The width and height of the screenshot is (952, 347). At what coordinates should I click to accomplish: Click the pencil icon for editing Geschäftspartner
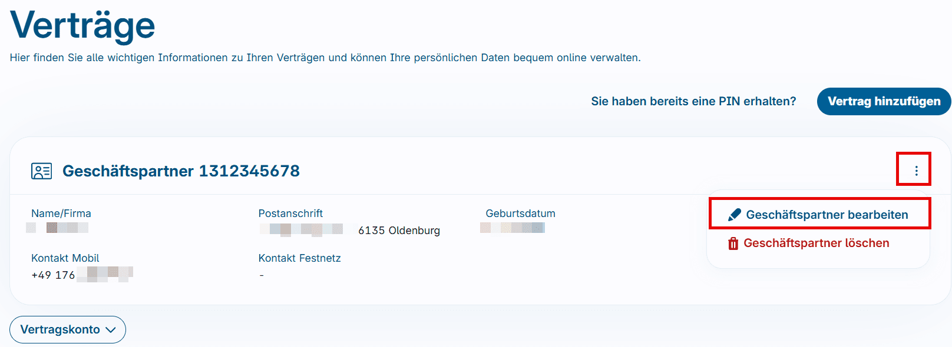click(x=735, y=215)
